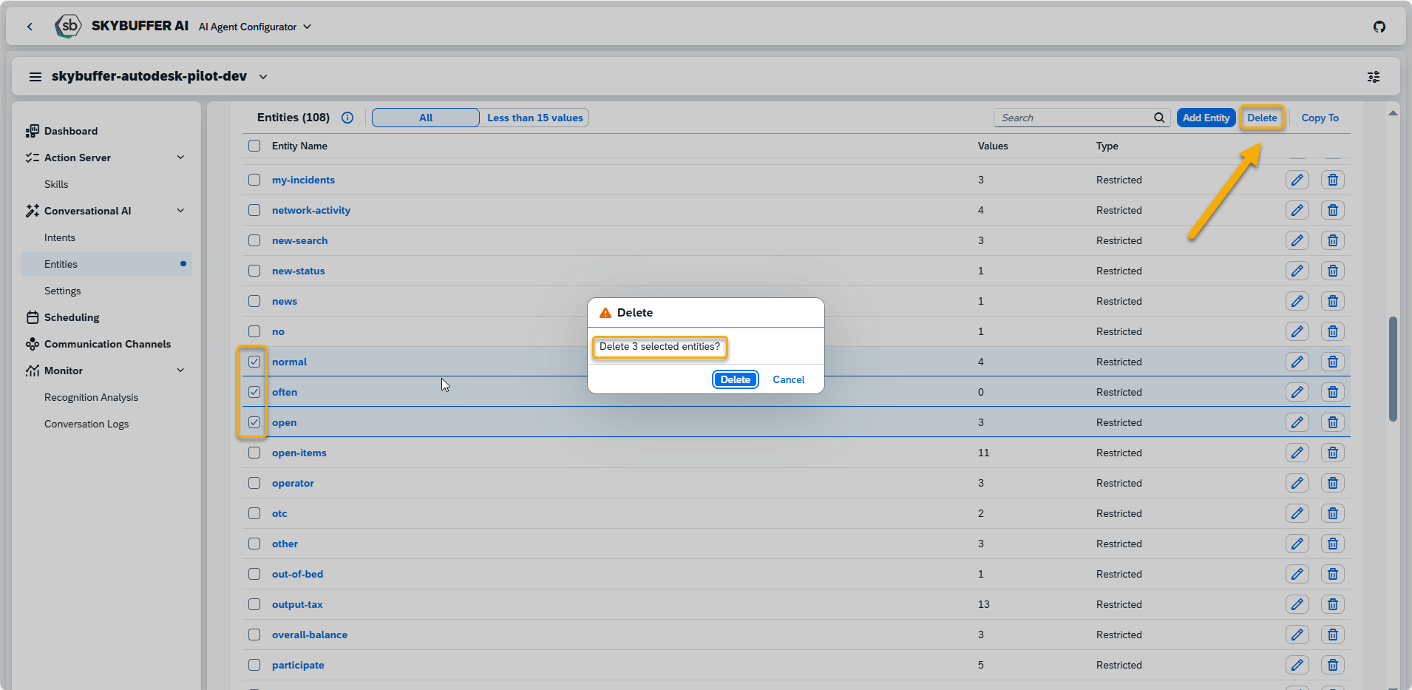Delete the participate entity using trash icon
This screenshot has height=690, width=1412.
(1332, 665)
